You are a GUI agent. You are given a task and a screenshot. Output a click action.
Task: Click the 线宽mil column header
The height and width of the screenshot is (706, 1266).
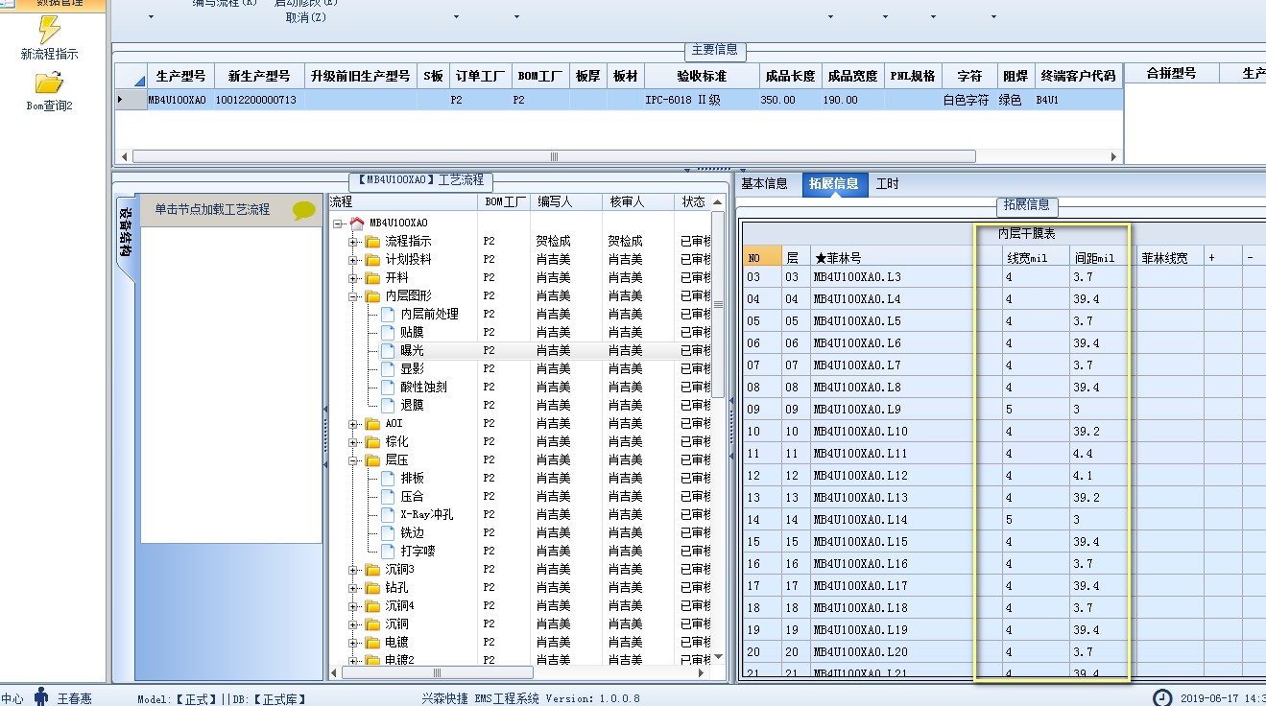click(1036, 257)
